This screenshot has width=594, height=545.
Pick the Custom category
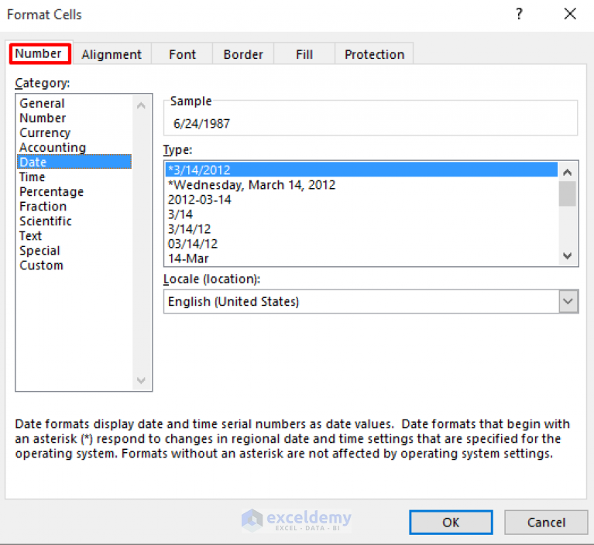74,266
